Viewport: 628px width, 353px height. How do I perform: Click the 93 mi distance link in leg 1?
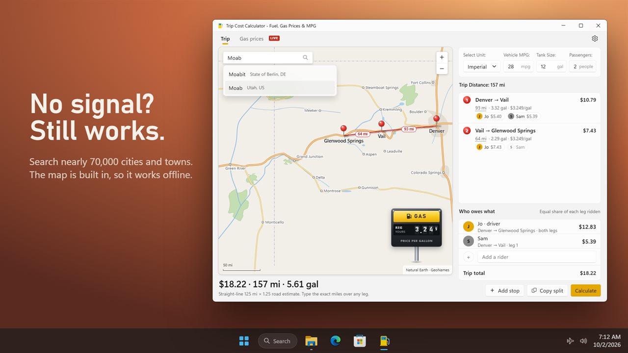(x=481, y=108)
